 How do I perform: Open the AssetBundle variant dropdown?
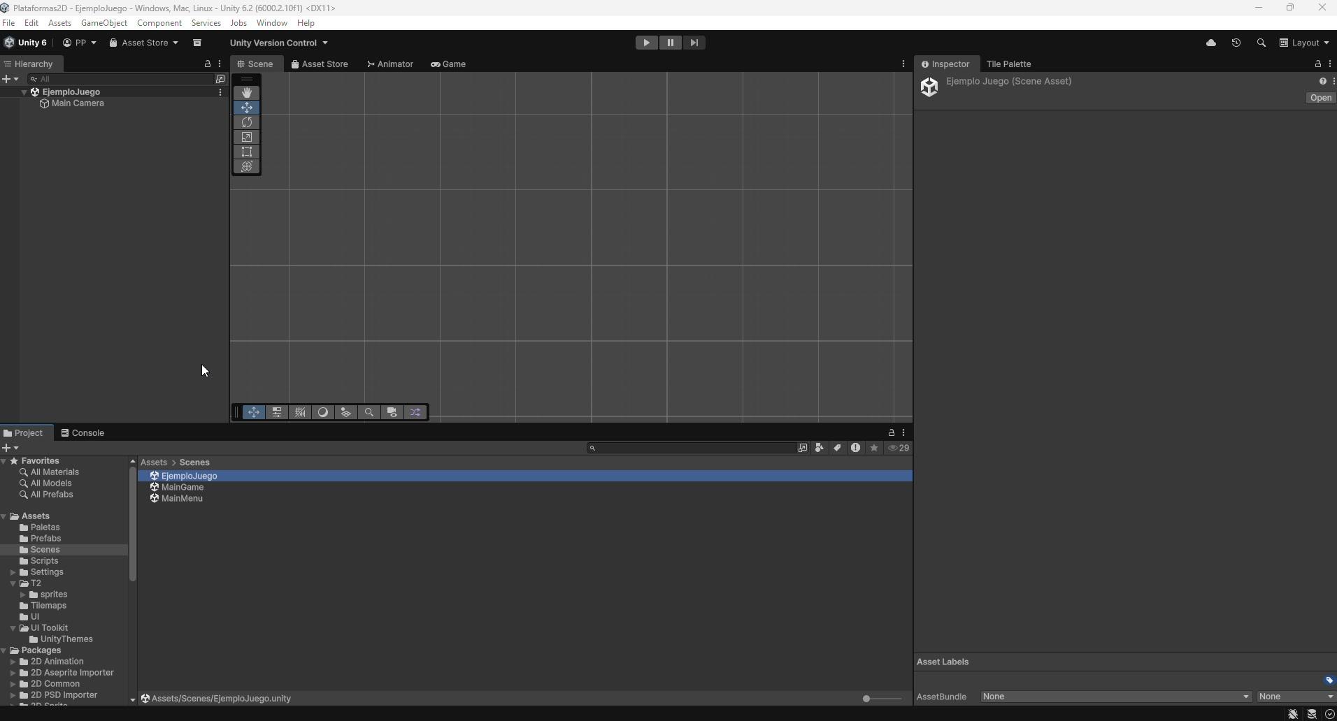click(x=1296, y=697)
